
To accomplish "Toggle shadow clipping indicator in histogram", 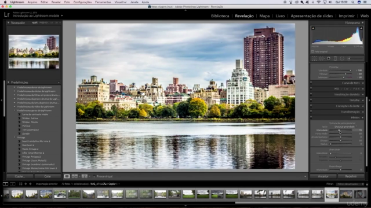I will [313, 28].
